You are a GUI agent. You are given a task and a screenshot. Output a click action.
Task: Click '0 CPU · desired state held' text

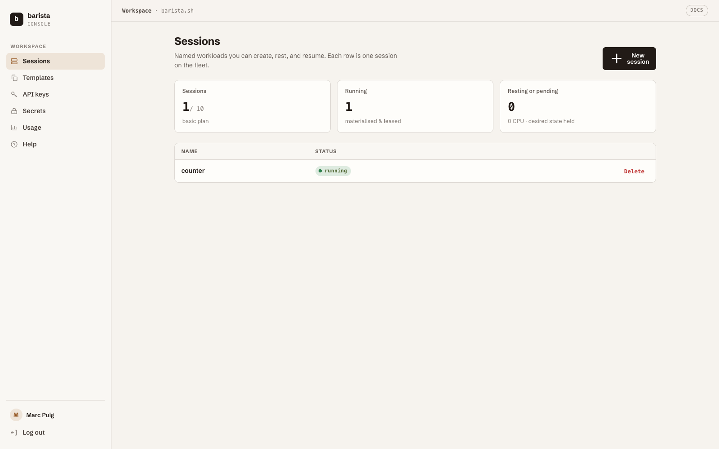click(x=541, y=121)
